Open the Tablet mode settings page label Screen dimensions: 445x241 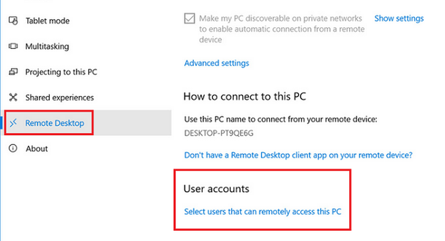(47, 21)
